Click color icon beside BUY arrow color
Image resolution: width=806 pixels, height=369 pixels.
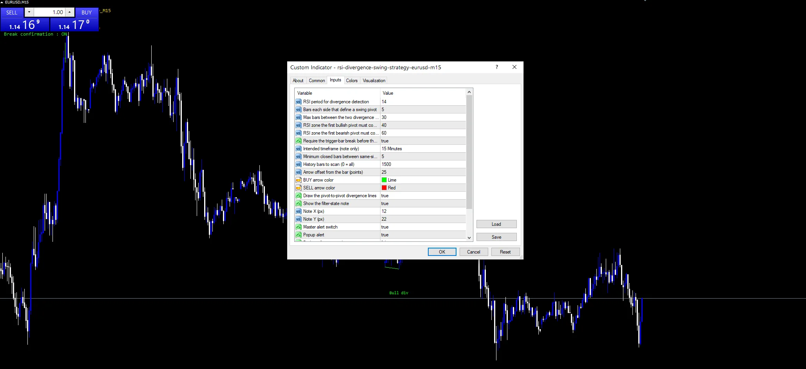298,180
